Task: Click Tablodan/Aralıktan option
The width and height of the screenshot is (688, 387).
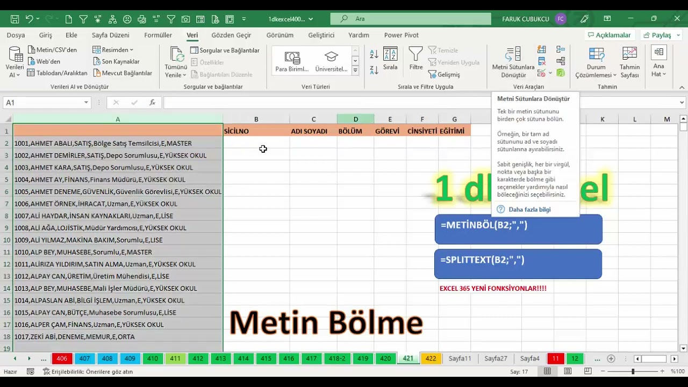Action: [x=58, y=73]
